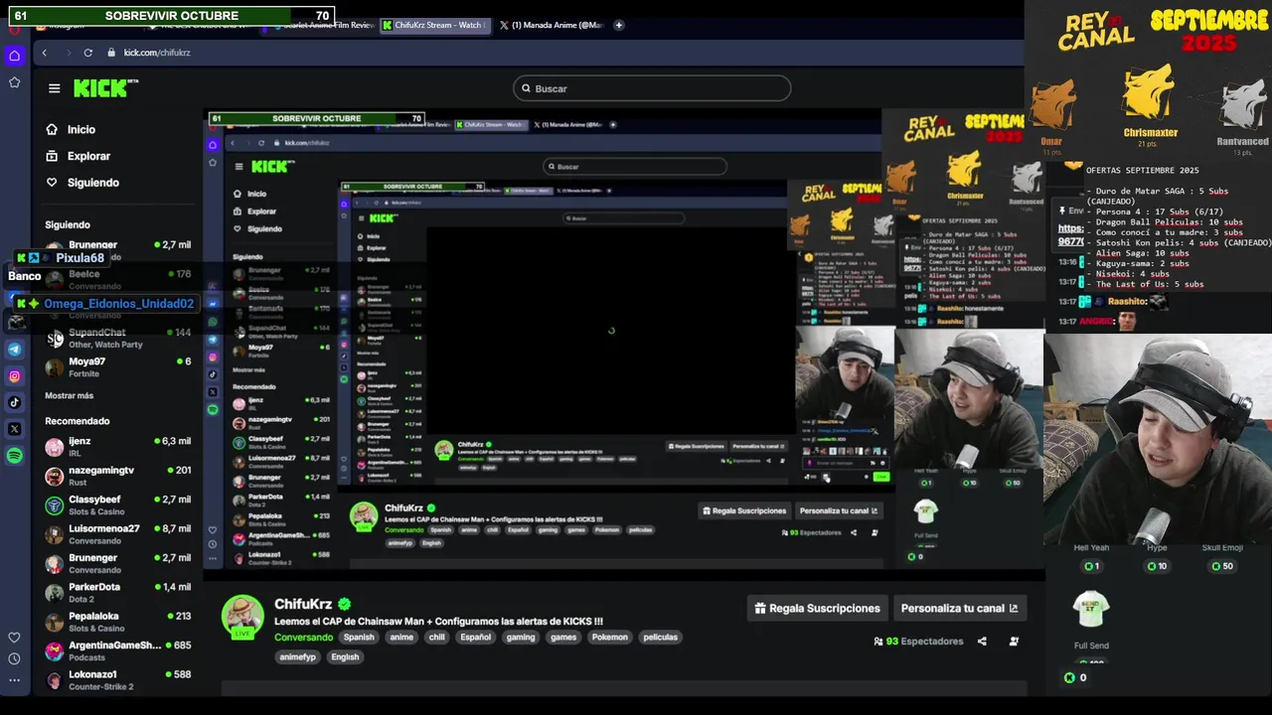The width and height of the screenshot is (1272, 715).
Task: Click the browser back arrow
Action: click(44, 53)
